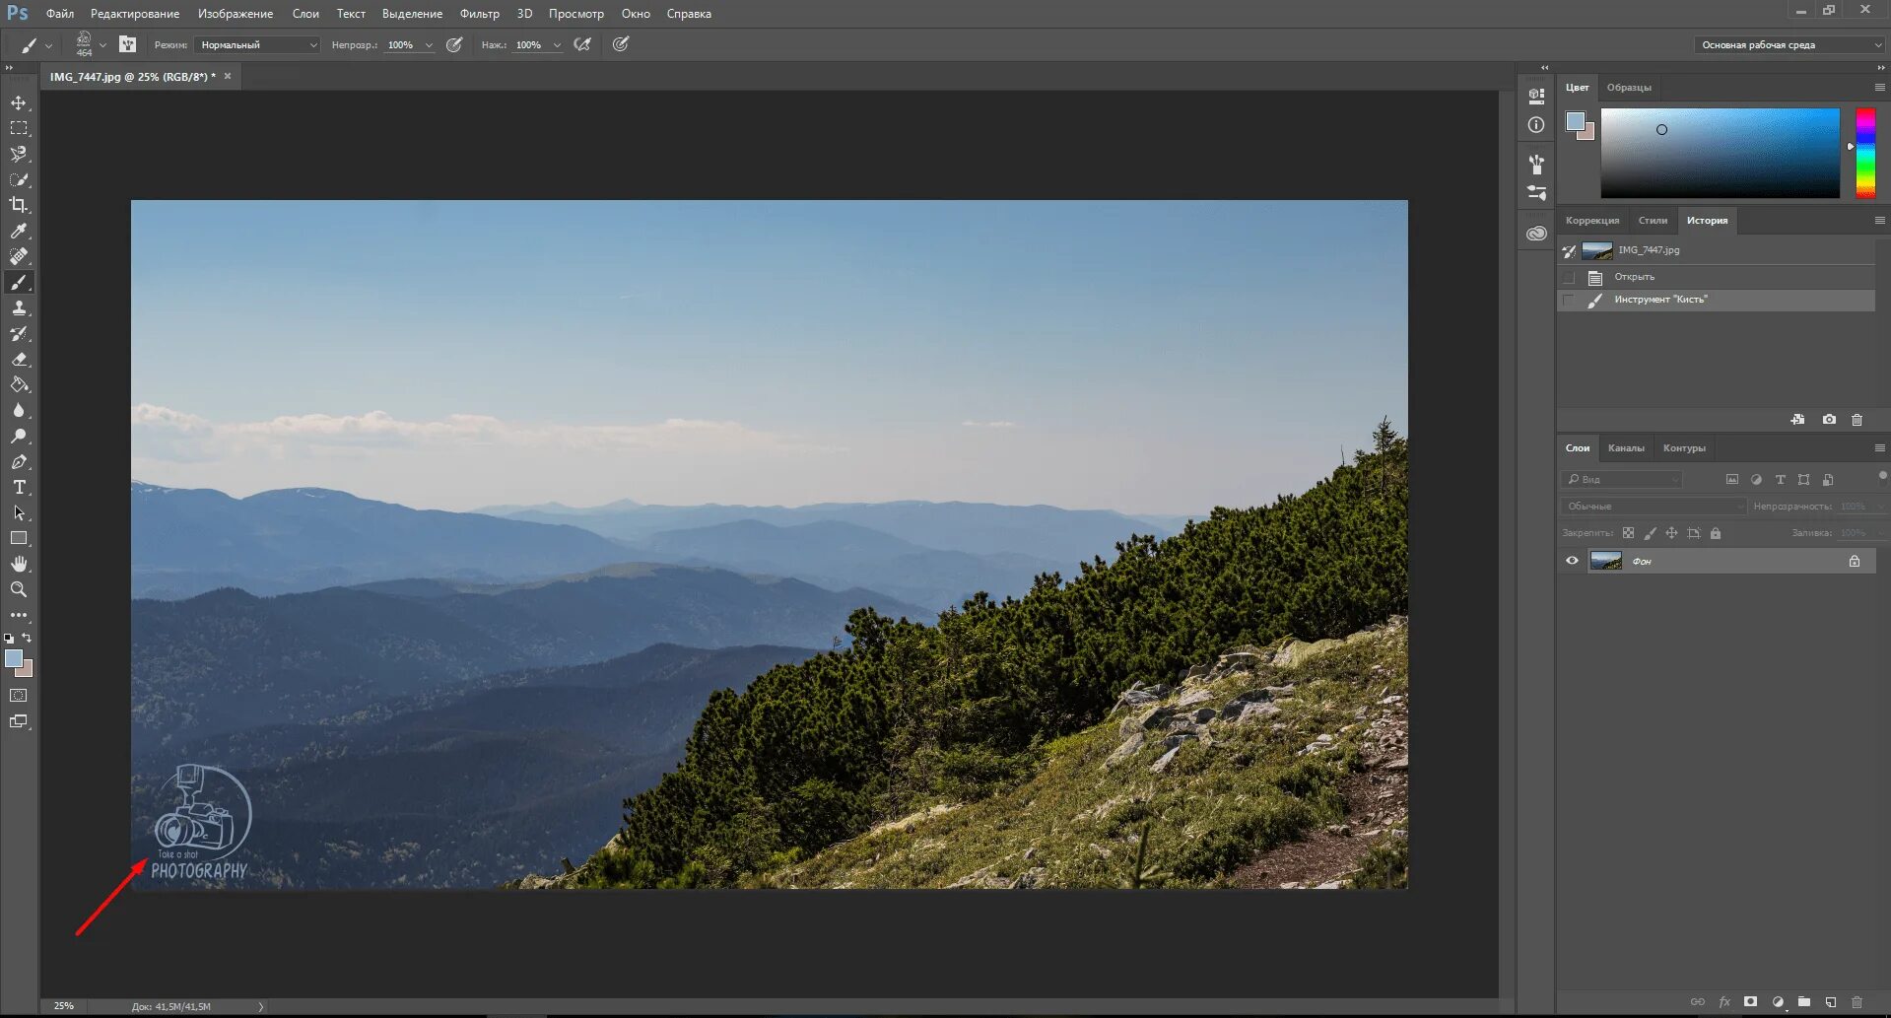Viewport: 1891px width, 1018px height.
Task: Select the Открыть history state
Action: click(1717, 277)
